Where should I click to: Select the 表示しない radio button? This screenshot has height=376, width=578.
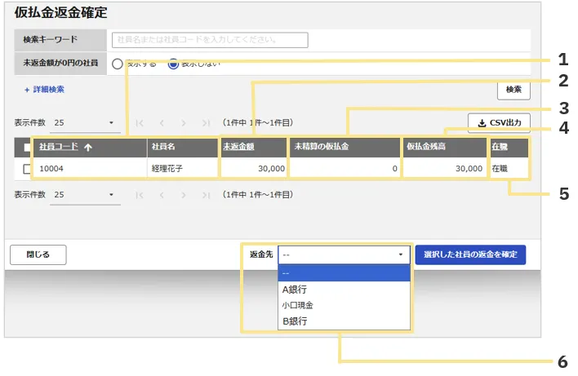[x=173, y=64]
